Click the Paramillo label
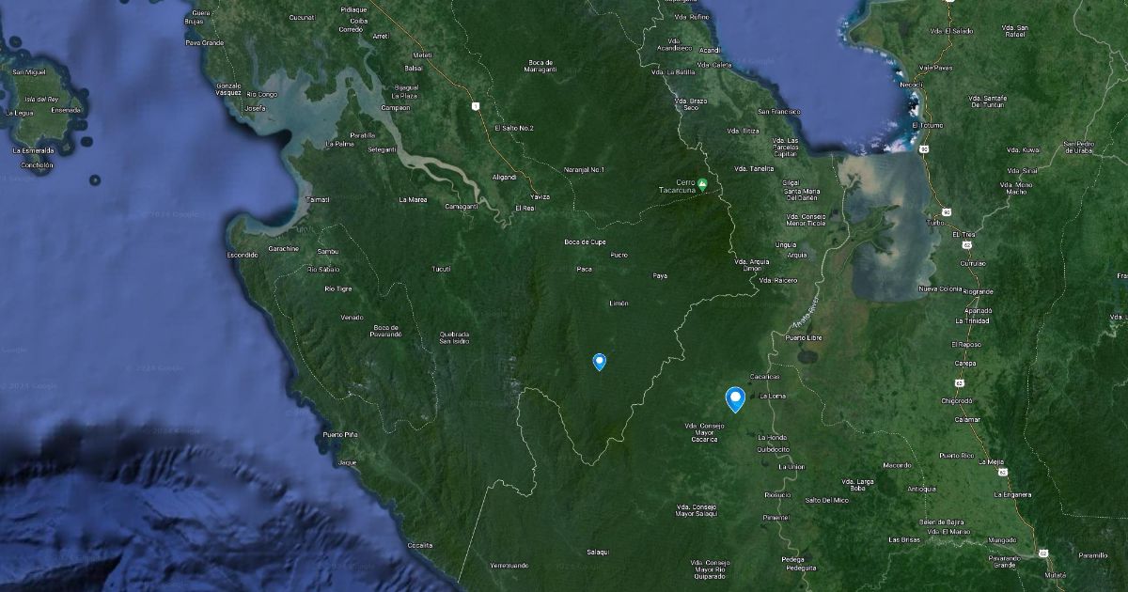1128x592 pixels. 1093,555
